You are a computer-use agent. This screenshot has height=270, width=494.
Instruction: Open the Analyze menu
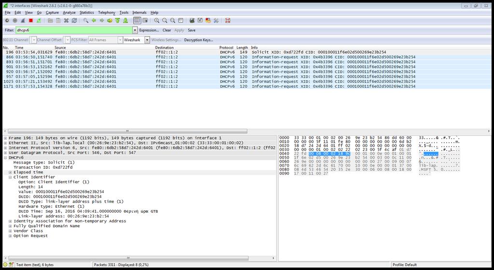tap(69, 13)
